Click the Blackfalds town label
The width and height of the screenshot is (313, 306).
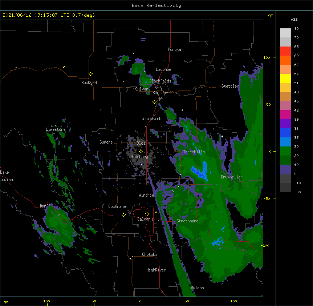point(160,81)
